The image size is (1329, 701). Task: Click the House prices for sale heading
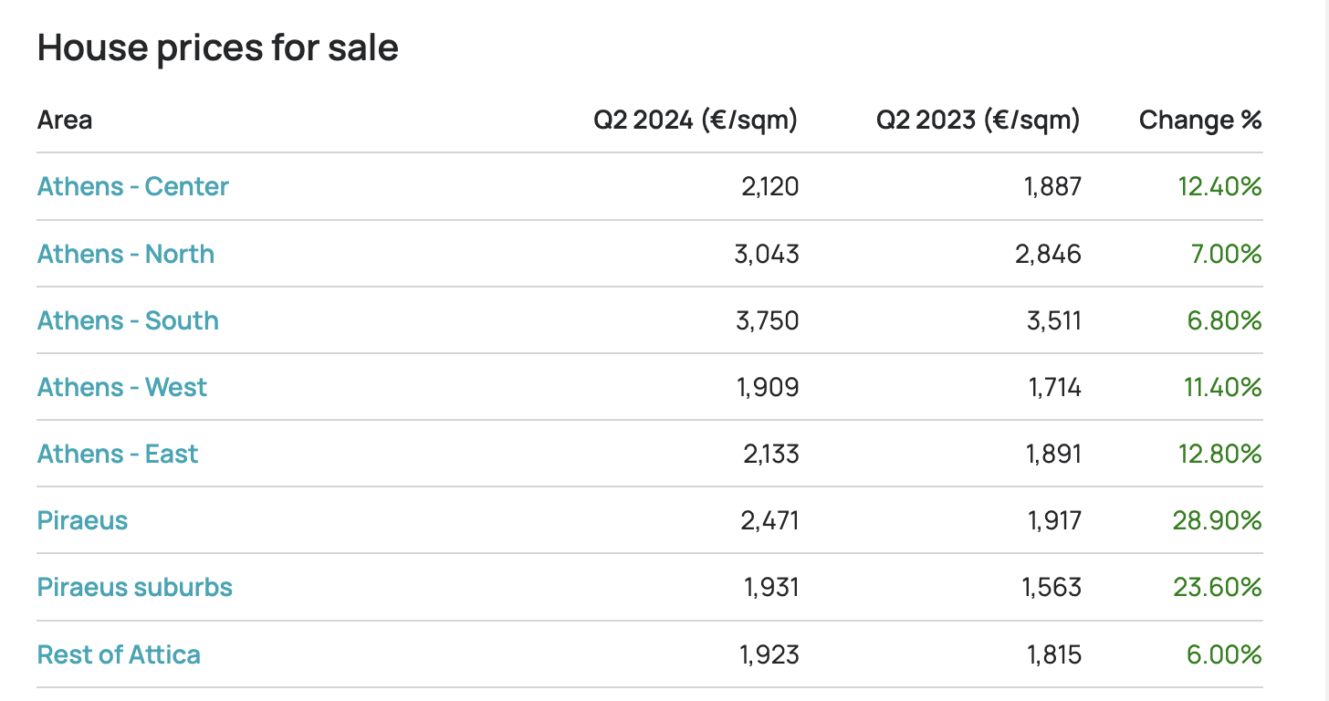[218, 47]
